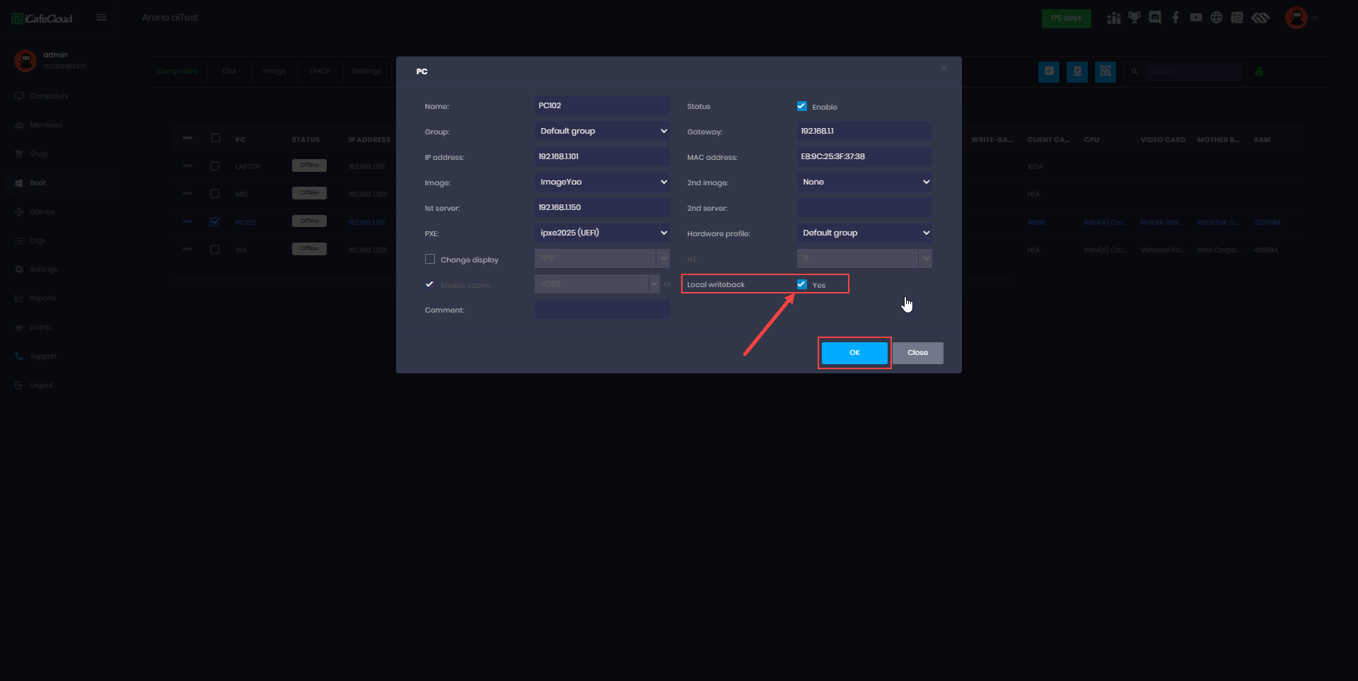Open the 2nd image dropdown
Screen dimensions: 1358x681
(x=864, y=182)
